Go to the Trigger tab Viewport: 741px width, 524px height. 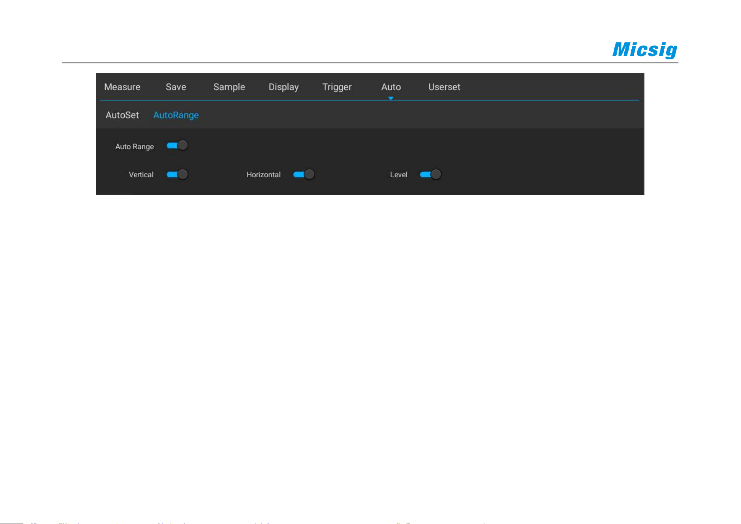tap(337, 87)
